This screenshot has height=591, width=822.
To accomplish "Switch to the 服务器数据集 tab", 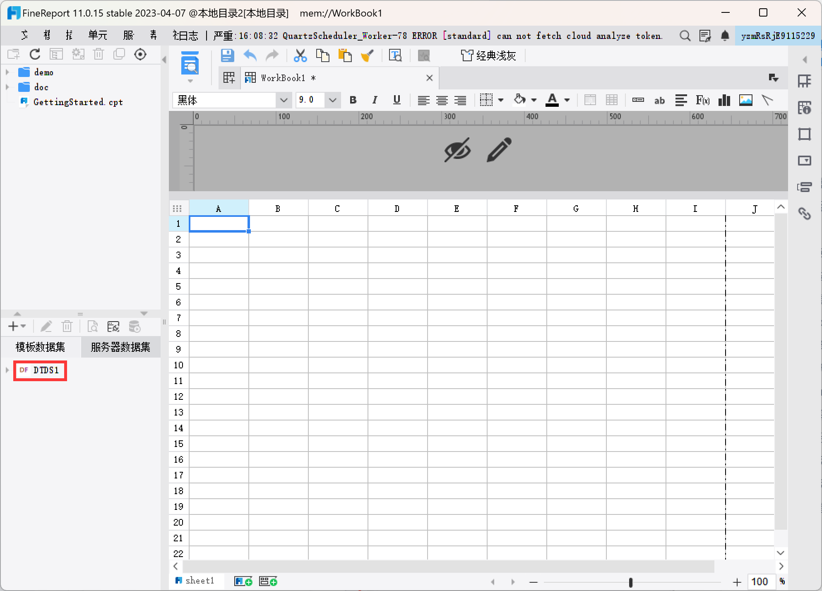I will pyautogui.click(x=120, y=347).
